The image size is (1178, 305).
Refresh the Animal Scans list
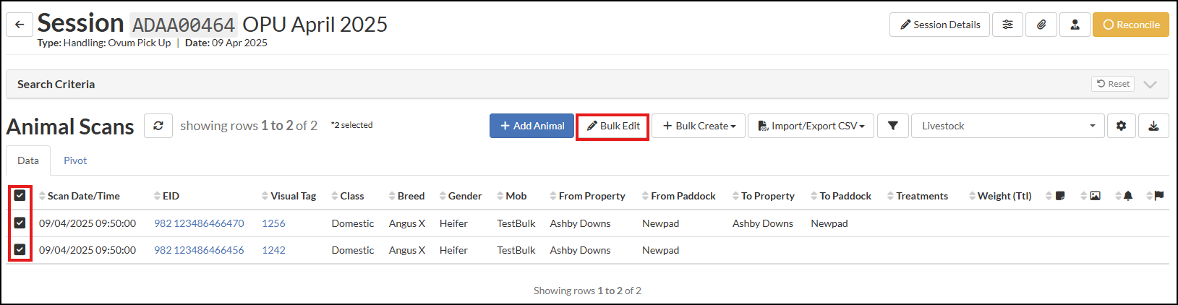tap(158, 126)
